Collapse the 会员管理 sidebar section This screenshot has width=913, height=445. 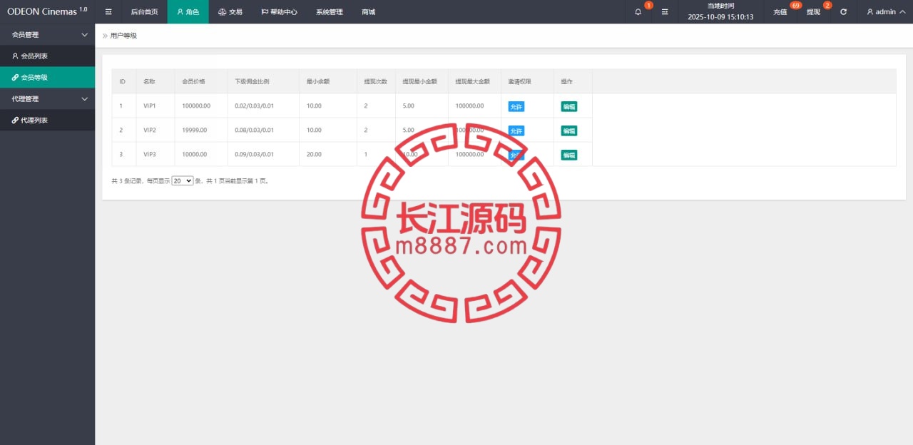click(x=47, y=34)
